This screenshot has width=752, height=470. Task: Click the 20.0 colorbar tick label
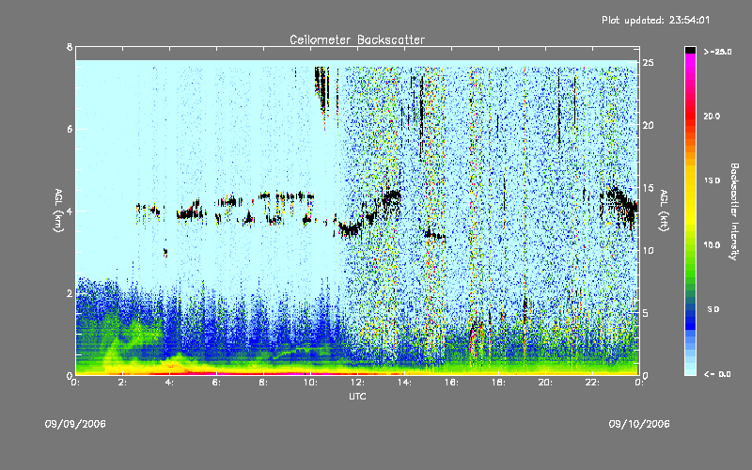pos(712,116)
